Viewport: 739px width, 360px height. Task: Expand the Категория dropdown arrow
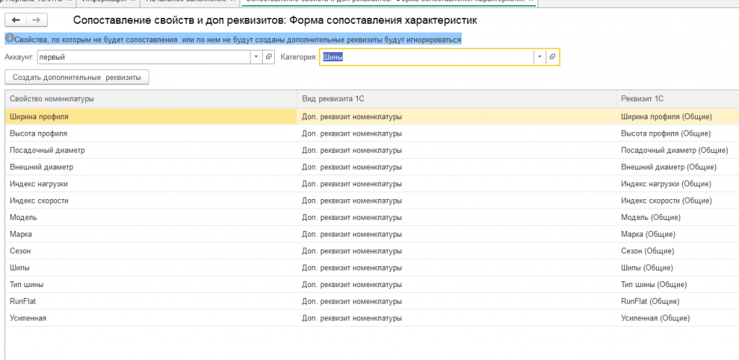pyautogui.click(x=540, y=57)
